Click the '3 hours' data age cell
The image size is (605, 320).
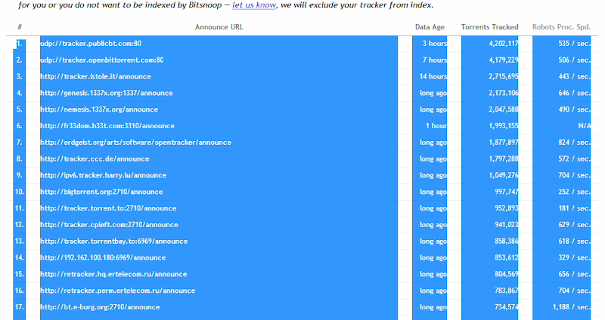click(434, 44)
